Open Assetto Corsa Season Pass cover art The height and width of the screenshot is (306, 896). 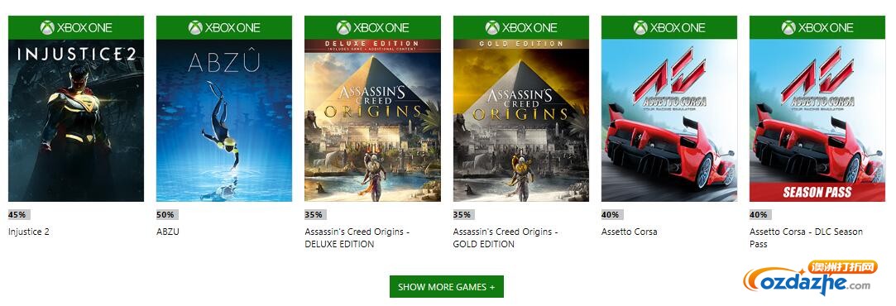point(817,120)
